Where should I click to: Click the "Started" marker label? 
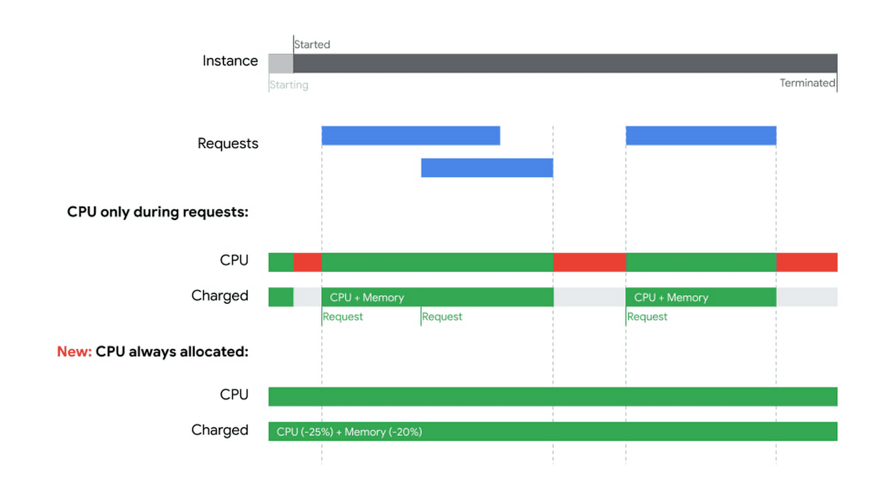coord(312,44)
